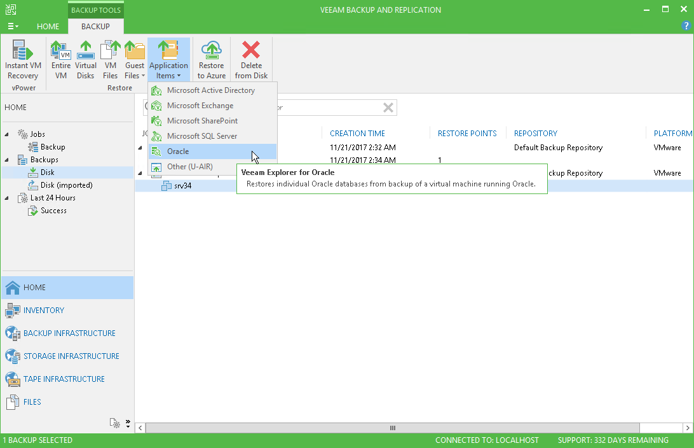This screenshot has width=694, height=448.
Task: Select Last 24 Hours node
Action: [x=53, y=198]
